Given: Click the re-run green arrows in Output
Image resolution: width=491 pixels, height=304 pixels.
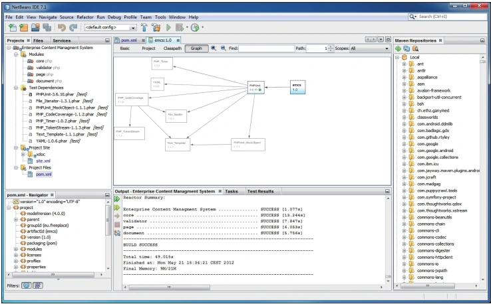Looking at the screenshot, I should coord(117,199).
